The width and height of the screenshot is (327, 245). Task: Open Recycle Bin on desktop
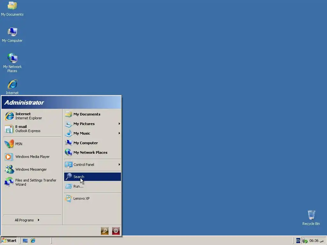coord(311,218)
